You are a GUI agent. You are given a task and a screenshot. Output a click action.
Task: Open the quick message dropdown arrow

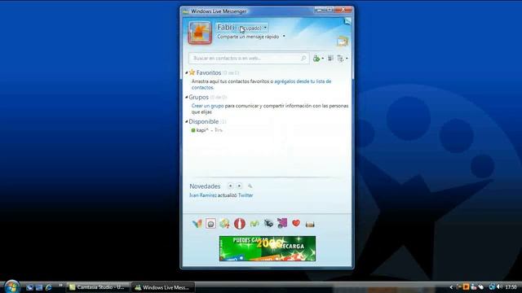pos(284,36)
